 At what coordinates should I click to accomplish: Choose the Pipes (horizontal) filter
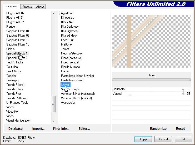[72, 58]
